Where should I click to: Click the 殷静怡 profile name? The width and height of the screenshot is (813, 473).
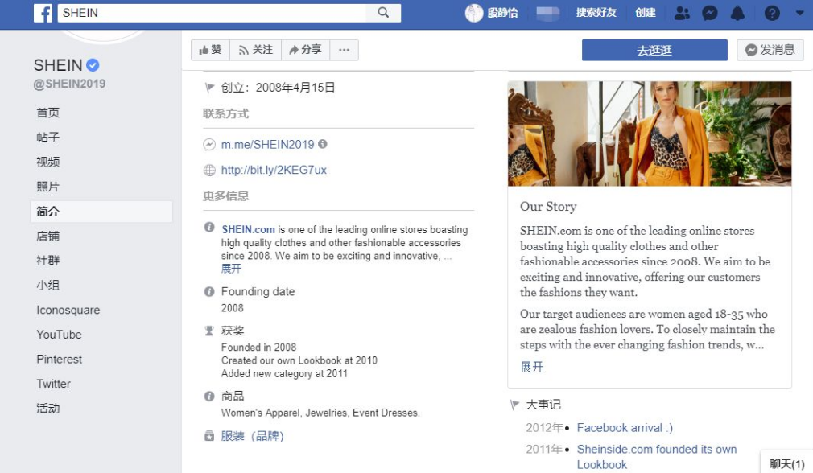502,13
